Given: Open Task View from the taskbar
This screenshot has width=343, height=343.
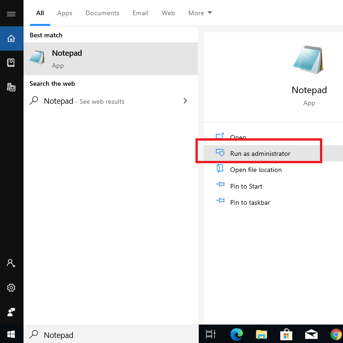Looking at the screenshot, I should [211, 334].
